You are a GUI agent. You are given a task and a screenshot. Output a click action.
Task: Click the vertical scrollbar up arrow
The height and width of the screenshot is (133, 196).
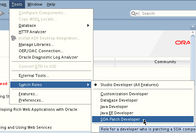click(x=193, y=32)
